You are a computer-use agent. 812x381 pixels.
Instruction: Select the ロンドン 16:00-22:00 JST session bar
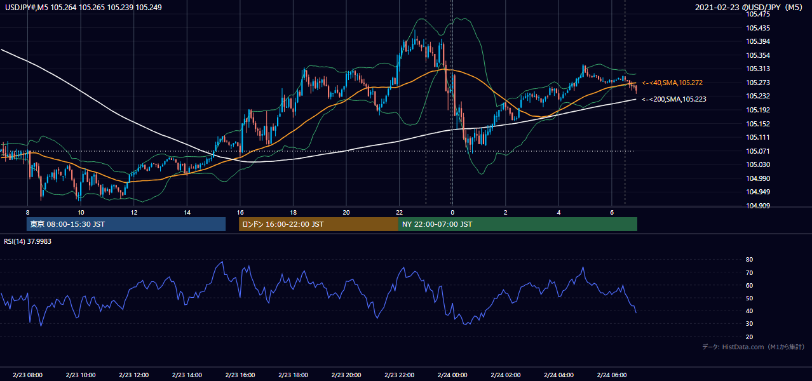(318, 224)
